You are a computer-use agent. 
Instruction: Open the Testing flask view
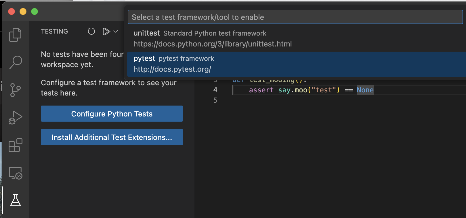pos(16,200)
